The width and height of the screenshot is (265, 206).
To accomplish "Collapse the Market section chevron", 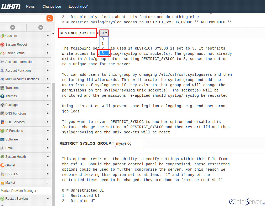I will click(48, 183).
